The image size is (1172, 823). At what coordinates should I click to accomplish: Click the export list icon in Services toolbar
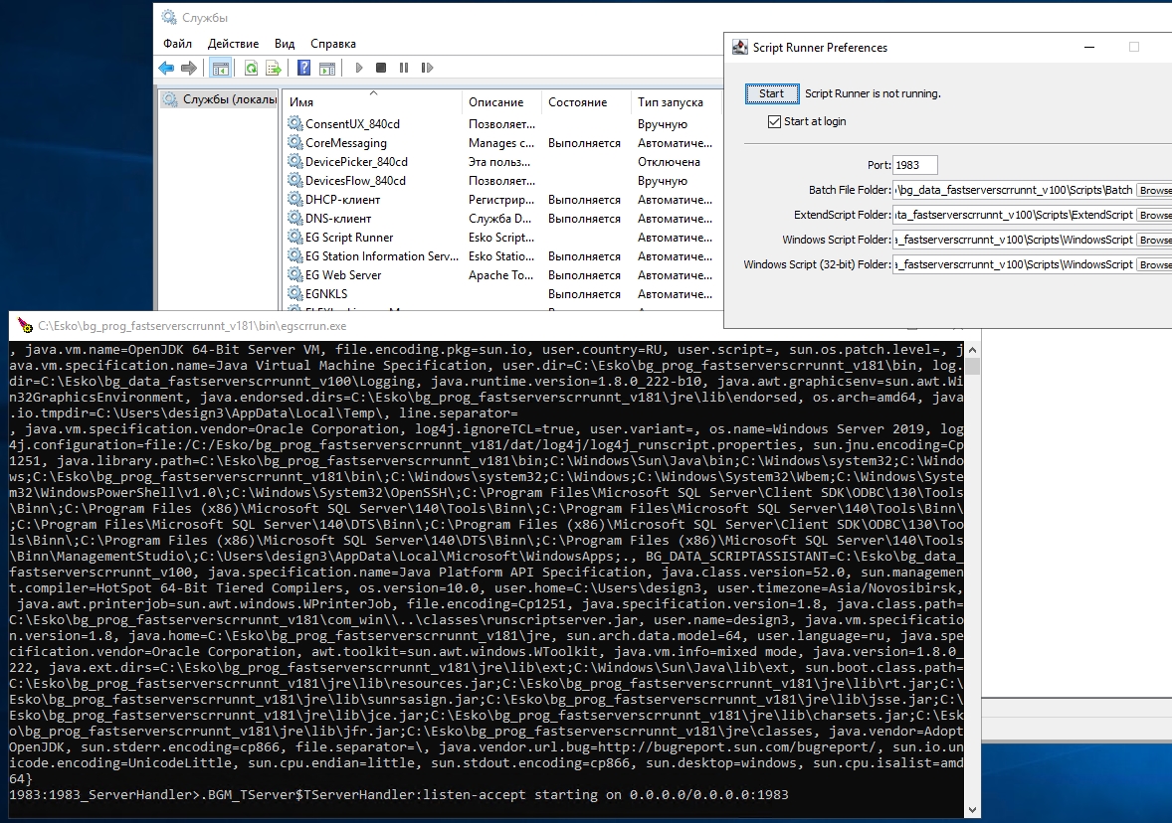tap(273, 68)
